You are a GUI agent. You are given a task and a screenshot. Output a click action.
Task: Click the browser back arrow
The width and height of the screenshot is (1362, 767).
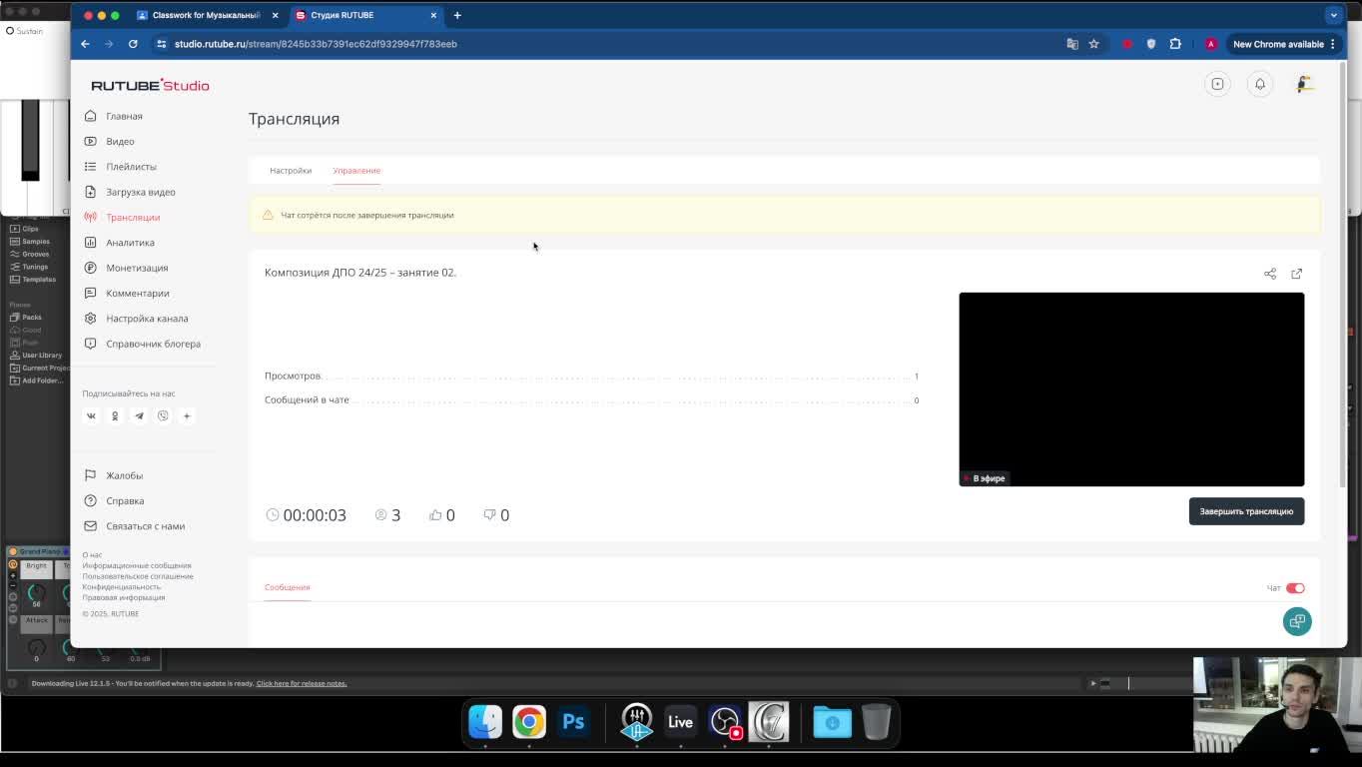[x=85, y=44]
